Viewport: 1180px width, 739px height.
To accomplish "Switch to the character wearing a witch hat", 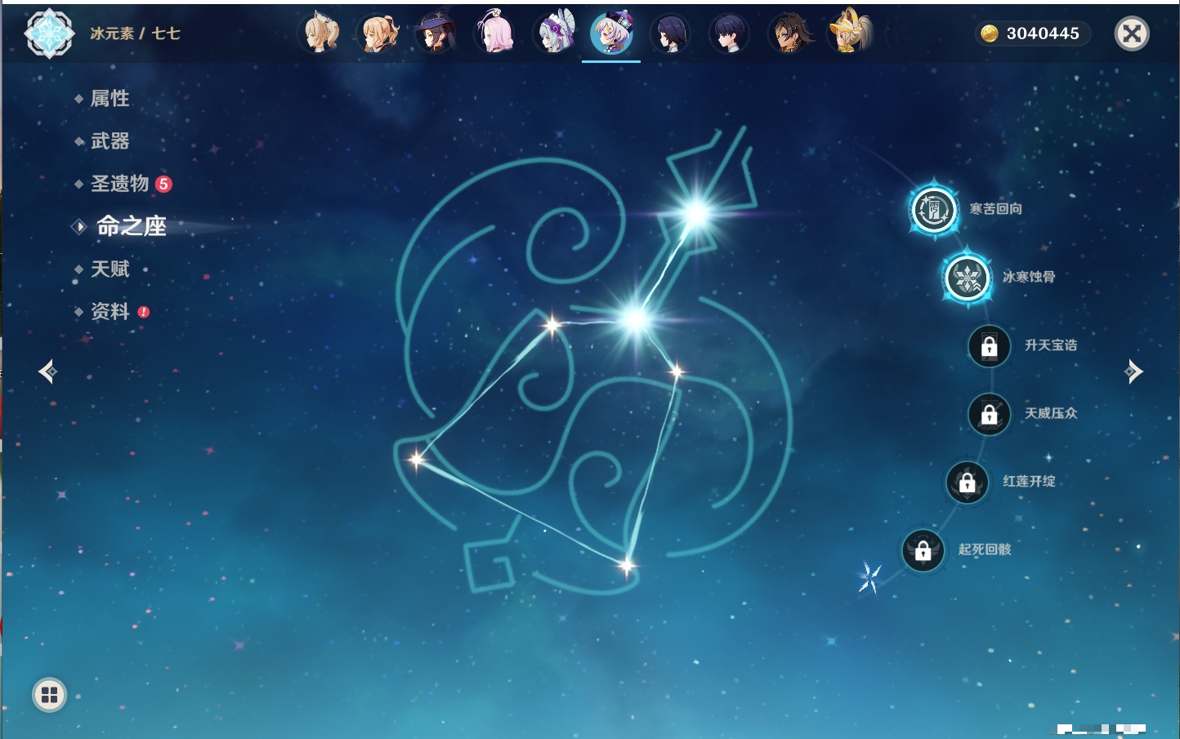I will tap(436, 33).
